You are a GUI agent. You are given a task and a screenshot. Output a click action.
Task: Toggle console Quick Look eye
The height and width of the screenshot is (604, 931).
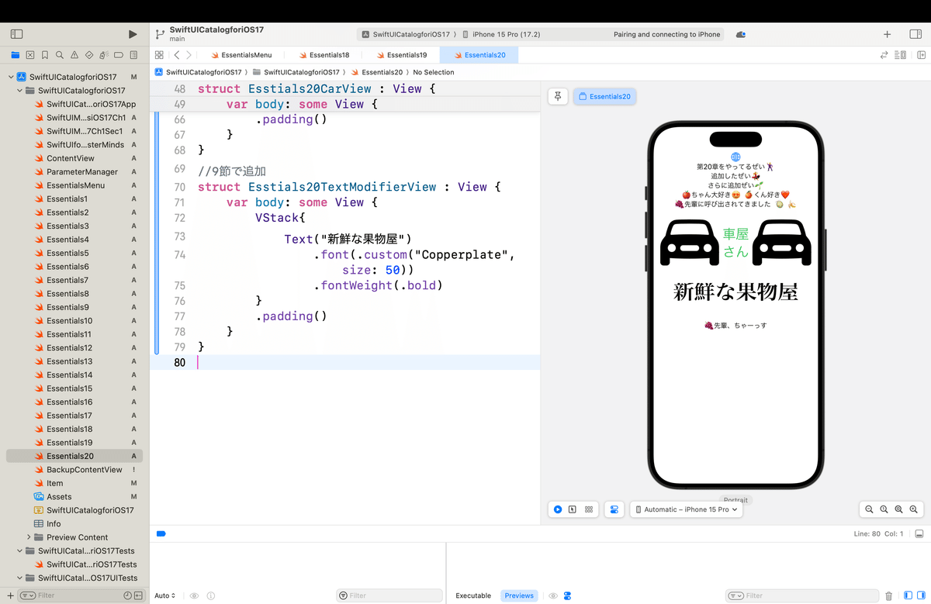coord(553,595)
